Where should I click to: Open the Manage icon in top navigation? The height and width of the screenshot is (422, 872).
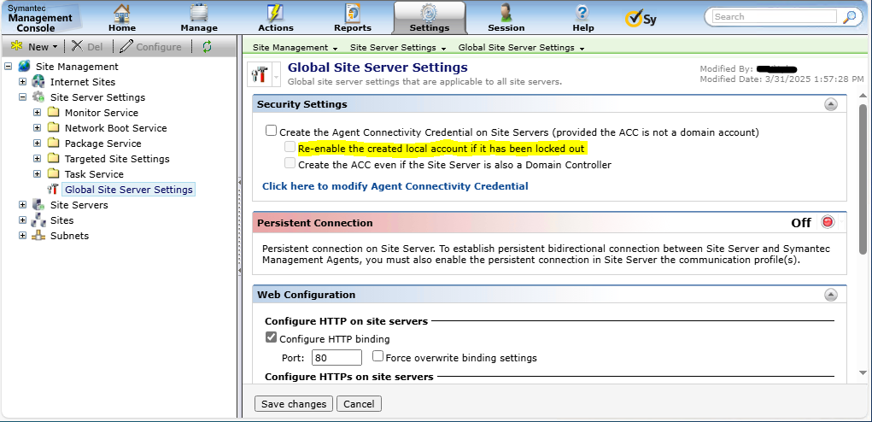point(198,14)
